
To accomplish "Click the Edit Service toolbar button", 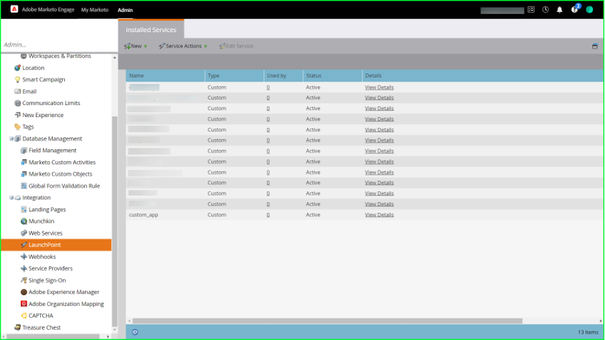I will (x=236, y=46).
